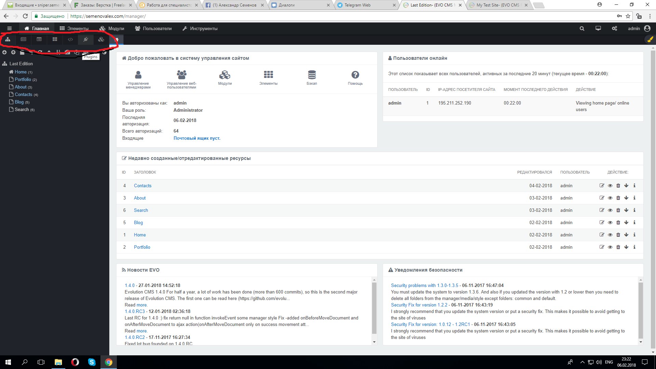
Task: Collapse tree with up-arrow circle icon
Action: [13, 52]
